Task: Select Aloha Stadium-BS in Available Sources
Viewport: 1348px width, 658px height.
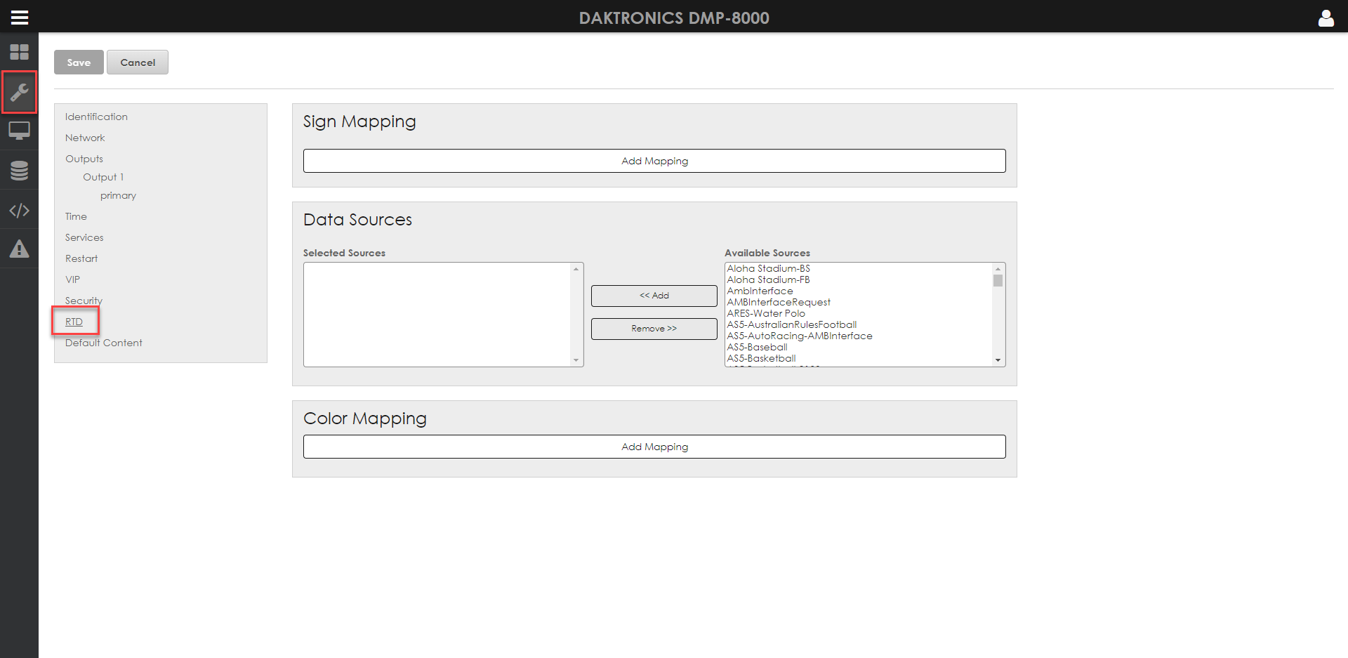Action: point(768,268)
